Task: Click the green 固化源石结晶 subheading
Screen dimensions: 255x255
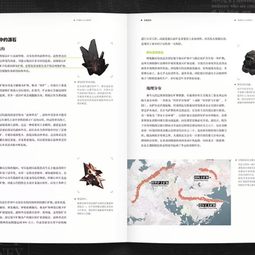Action: (155, 52)
